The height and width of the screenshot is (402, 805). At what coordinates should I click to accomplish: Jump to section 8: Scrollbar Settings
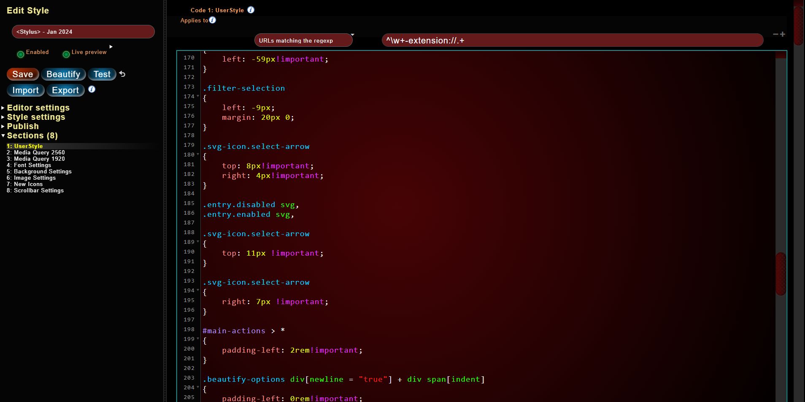[x=35, y=190]
